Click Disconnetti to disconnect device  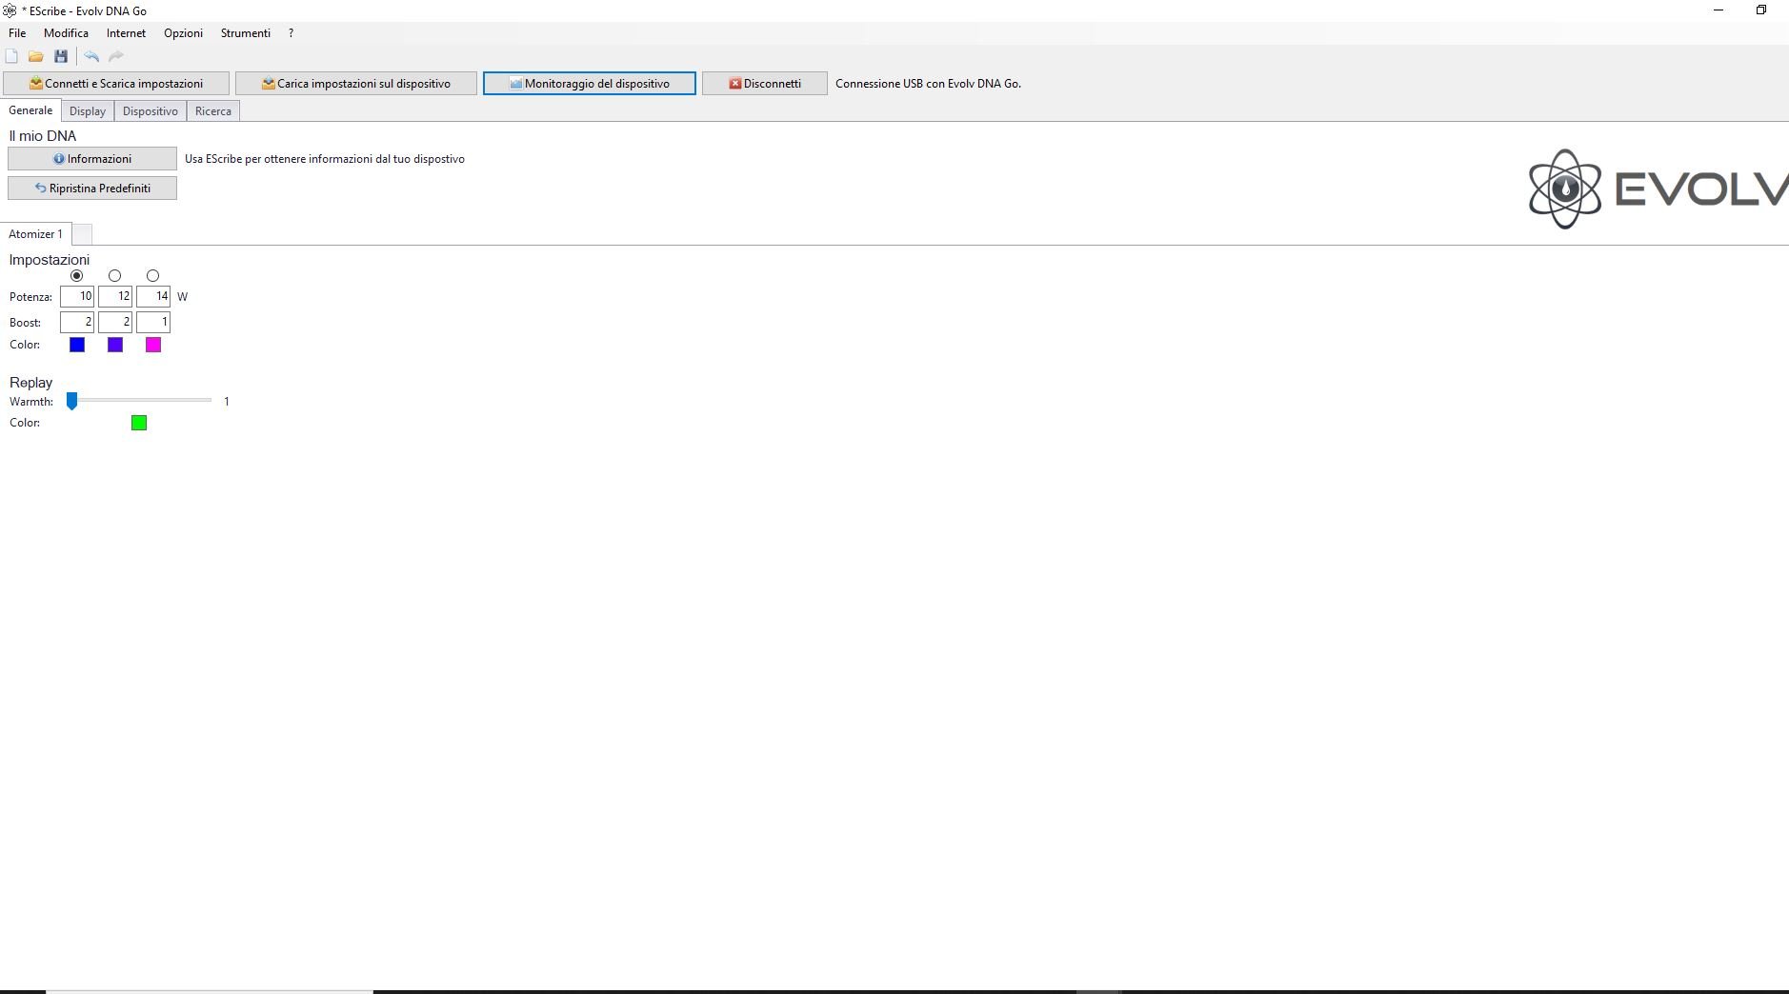(764, 84)
